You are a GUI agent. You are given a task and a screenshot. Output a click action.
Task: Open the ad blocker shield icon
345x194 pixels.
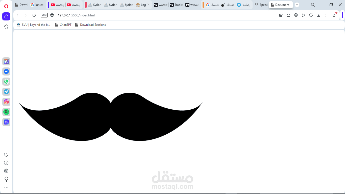pos(296,15)
